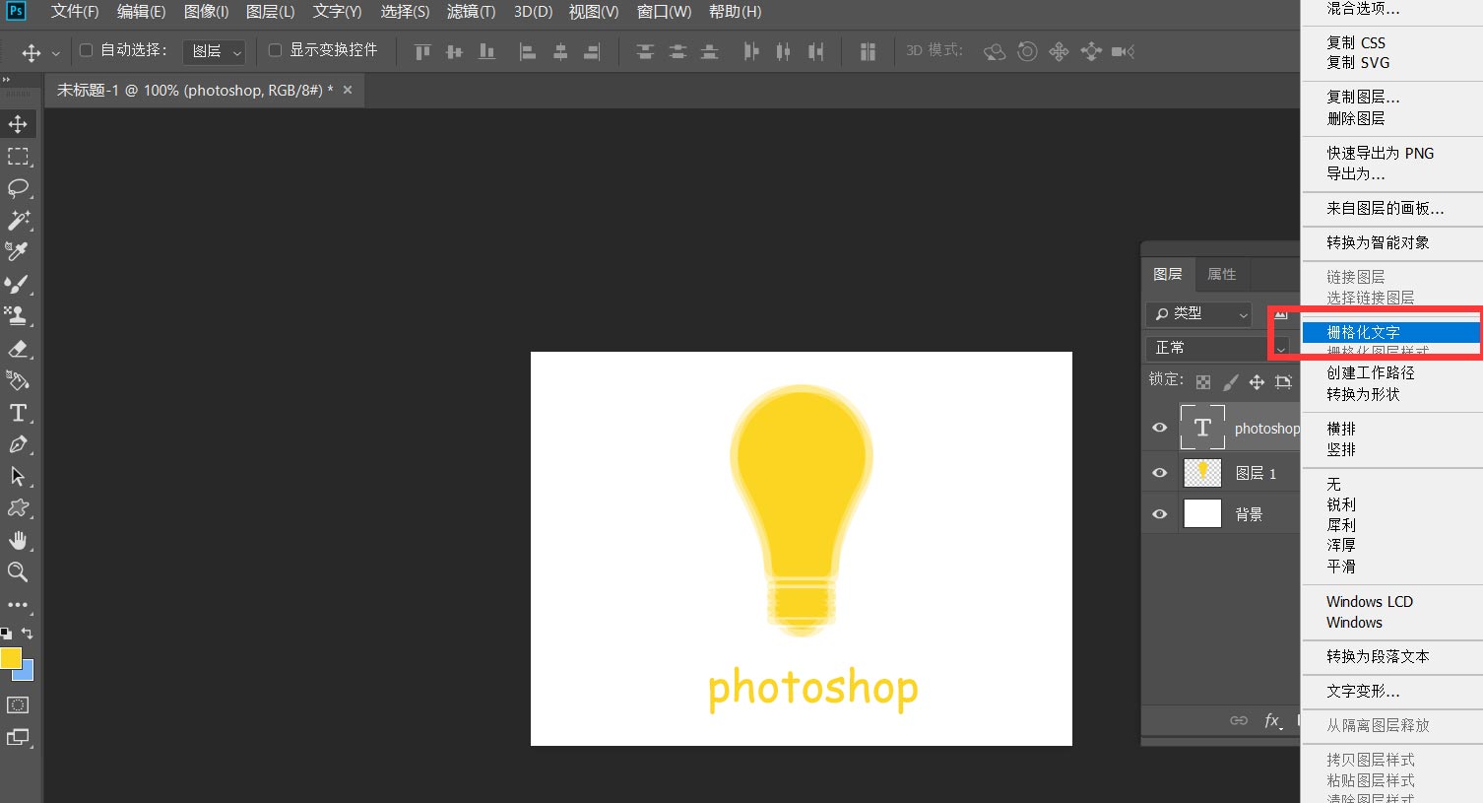1483x803 pixels.
Task: Enable the 自动选择 checkbox
Action: [x=86, y=50]
